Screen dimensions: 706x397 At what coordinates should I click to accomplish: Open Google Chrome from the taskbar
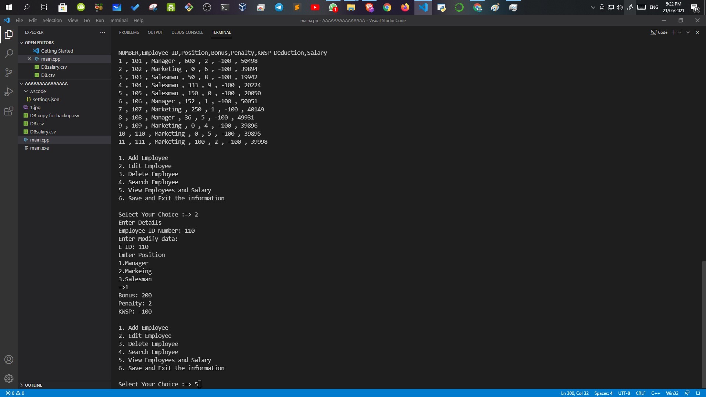pyautogui.click(x=387, y=7)
